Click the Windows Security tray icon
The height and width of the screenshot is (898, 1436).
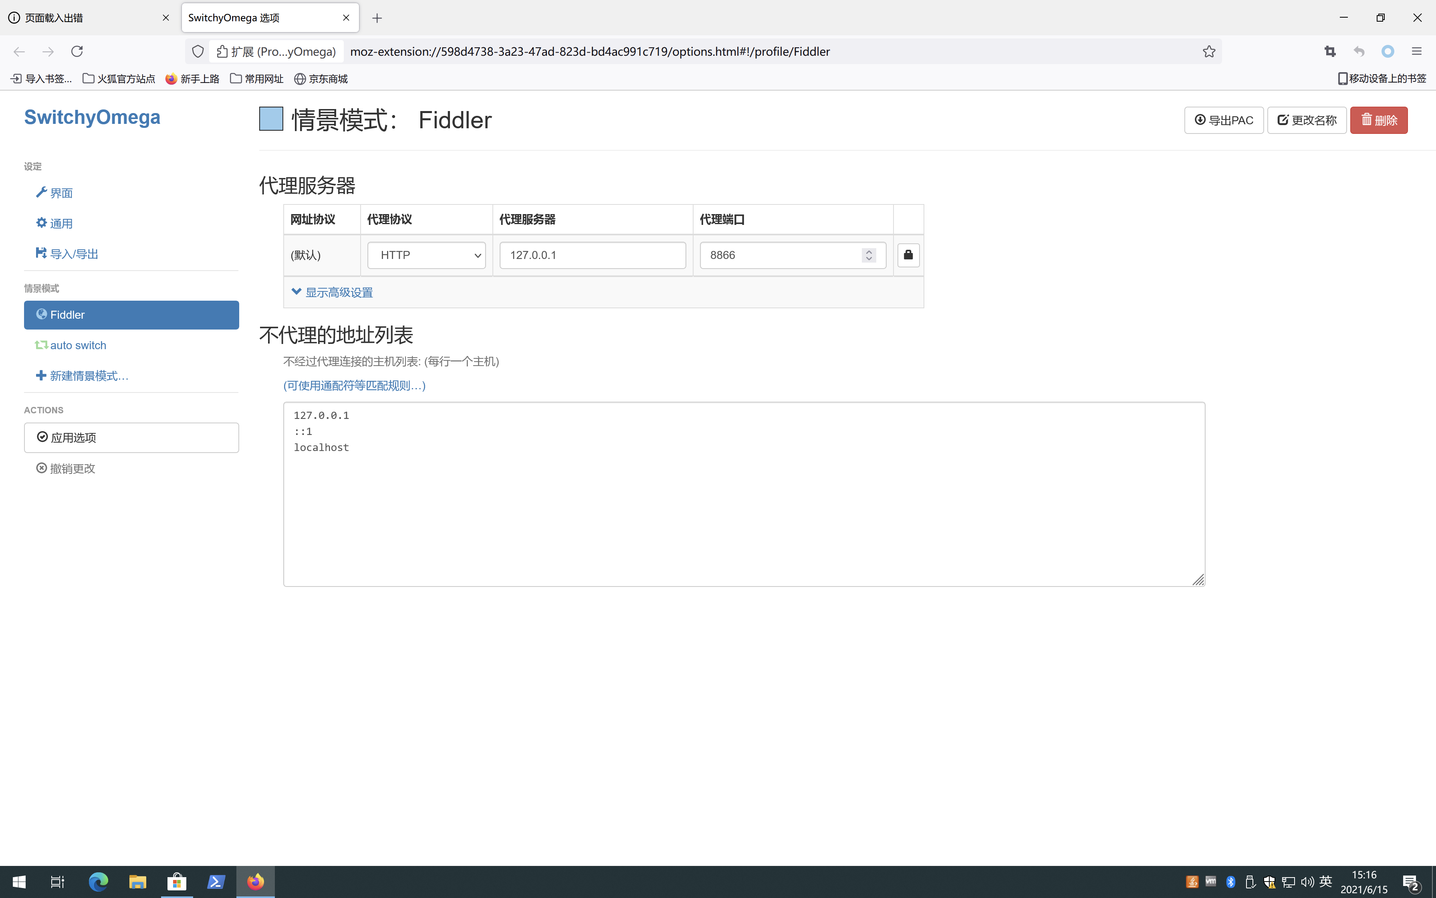1269,882
